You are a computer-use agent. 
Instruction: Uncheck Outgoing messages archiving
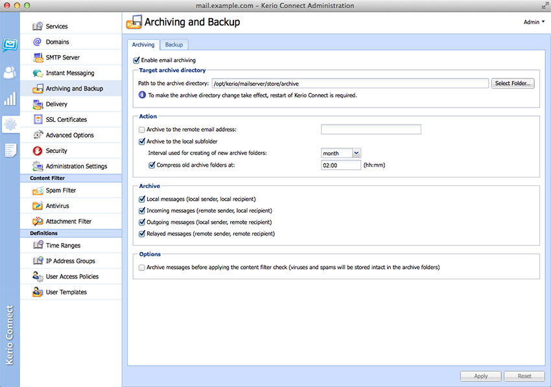142,222
